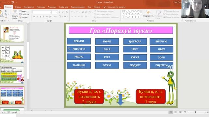The image size is (209, 117).
Task: Apply text shadow S formatting
Action: (43, 17)
